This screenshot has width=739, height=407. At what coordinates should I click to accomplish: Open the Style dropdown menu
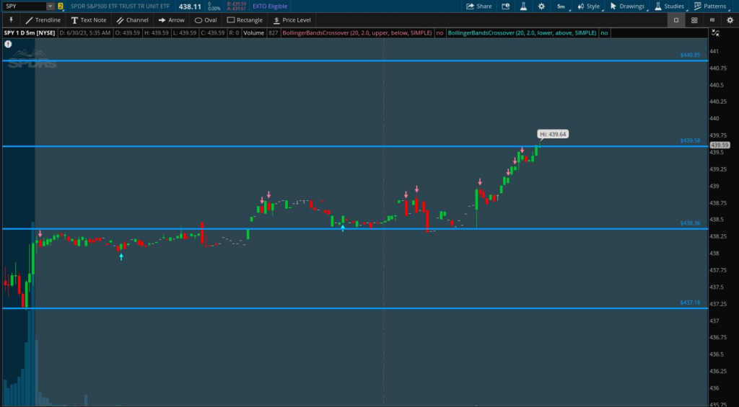[x=589, y=6]
